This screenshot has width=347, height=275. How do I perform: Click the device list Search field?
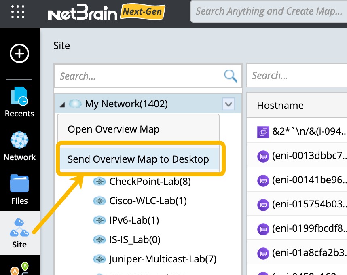[296, 76]
